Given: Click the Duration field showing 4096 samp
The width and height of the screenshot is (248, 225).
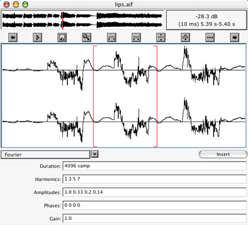Looking at the screenshot, I should tap(155, 166).
